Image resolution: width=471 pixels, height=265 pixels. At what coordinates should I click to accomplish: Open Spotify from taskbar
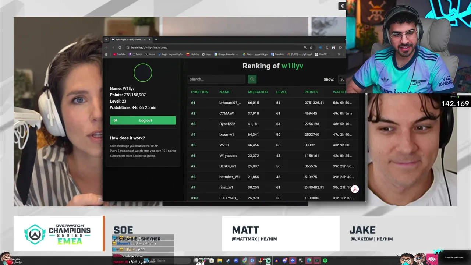pyautogui.click(x=325, y=261)
